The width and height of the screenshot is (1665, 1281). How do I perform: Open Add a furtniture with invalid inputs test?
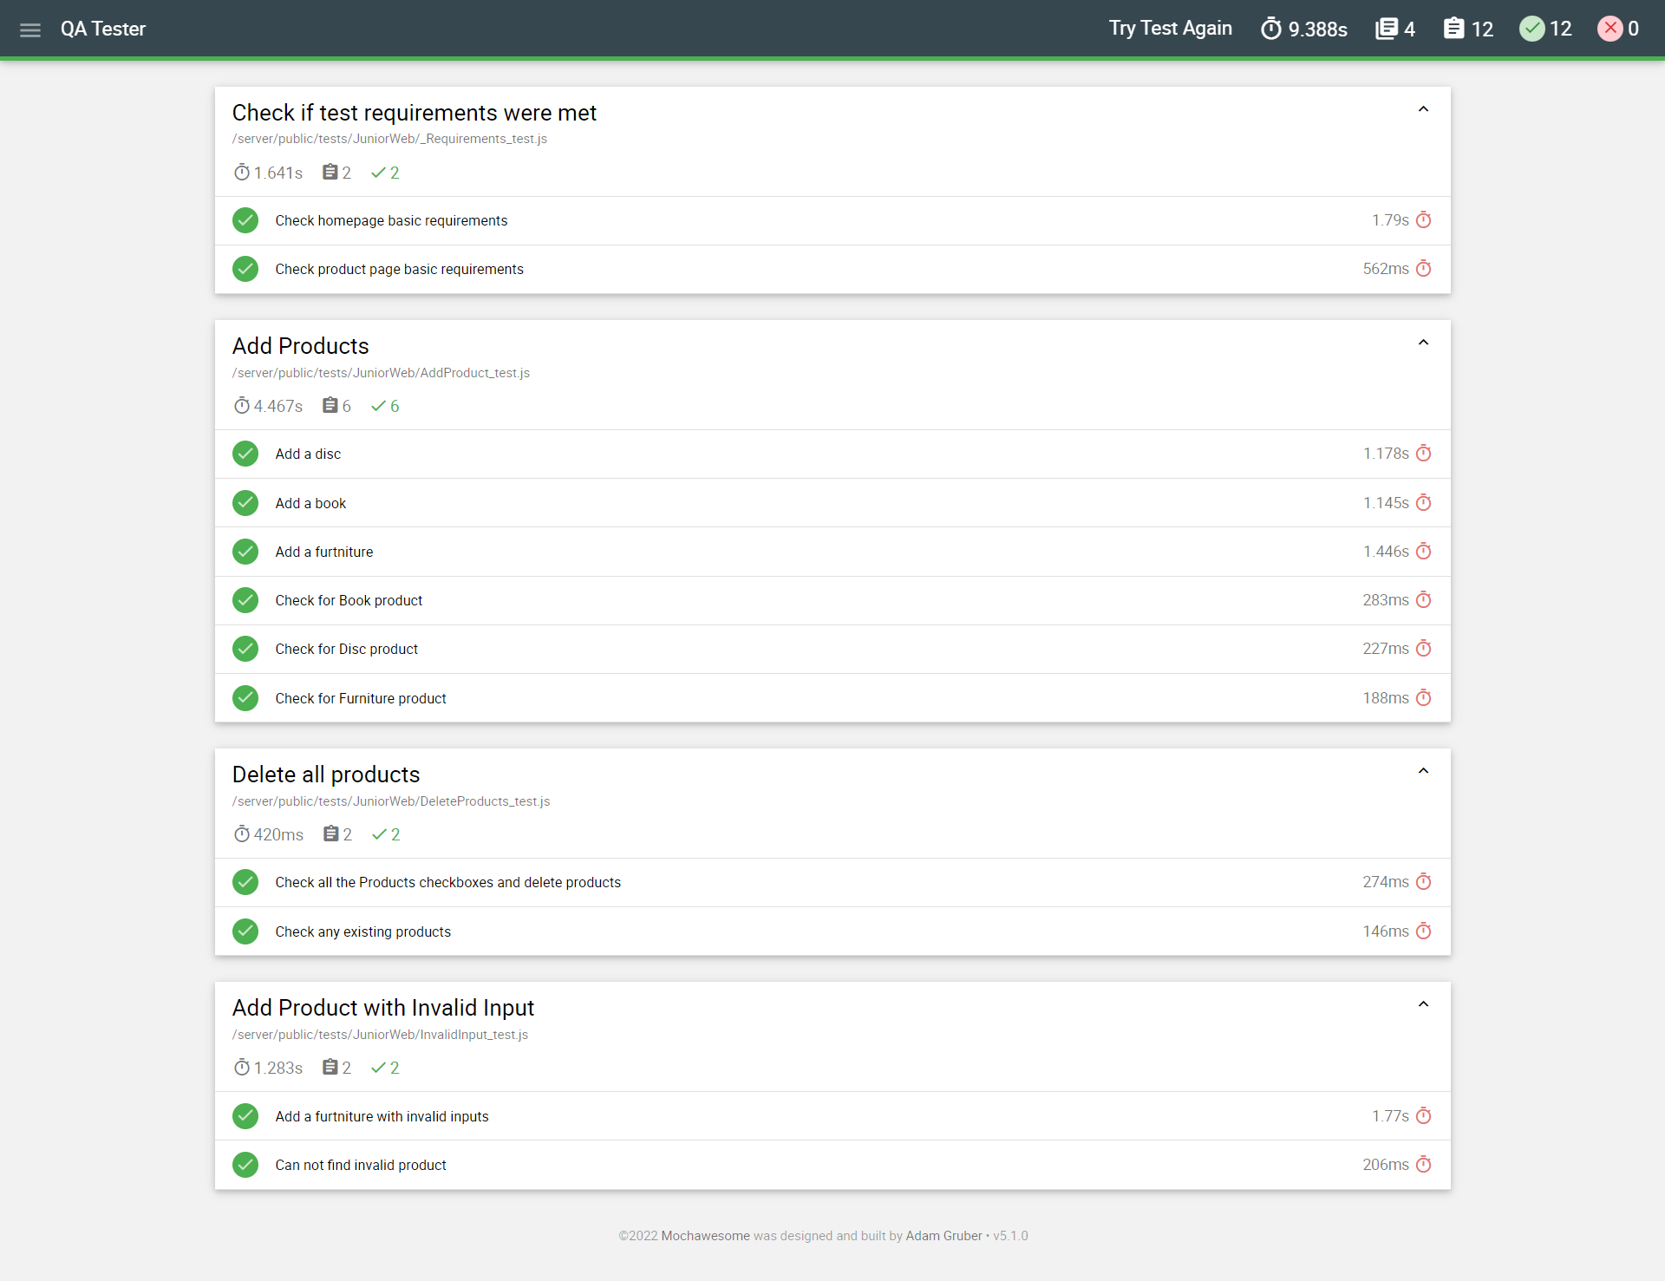(832, 1116)
